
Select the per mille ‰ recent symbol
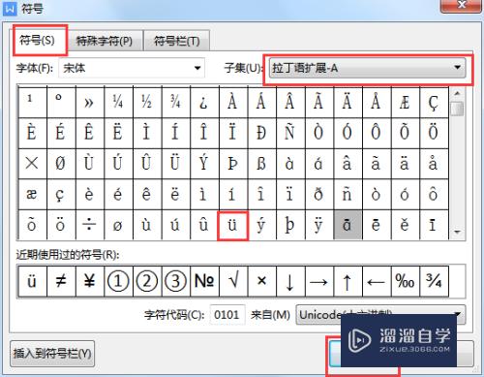[406, 281]
